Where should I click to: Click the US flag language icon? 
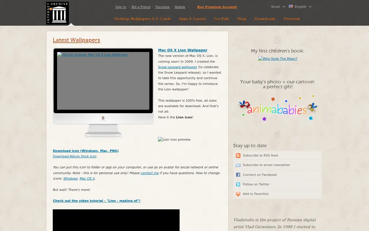[x=291, y=6]
